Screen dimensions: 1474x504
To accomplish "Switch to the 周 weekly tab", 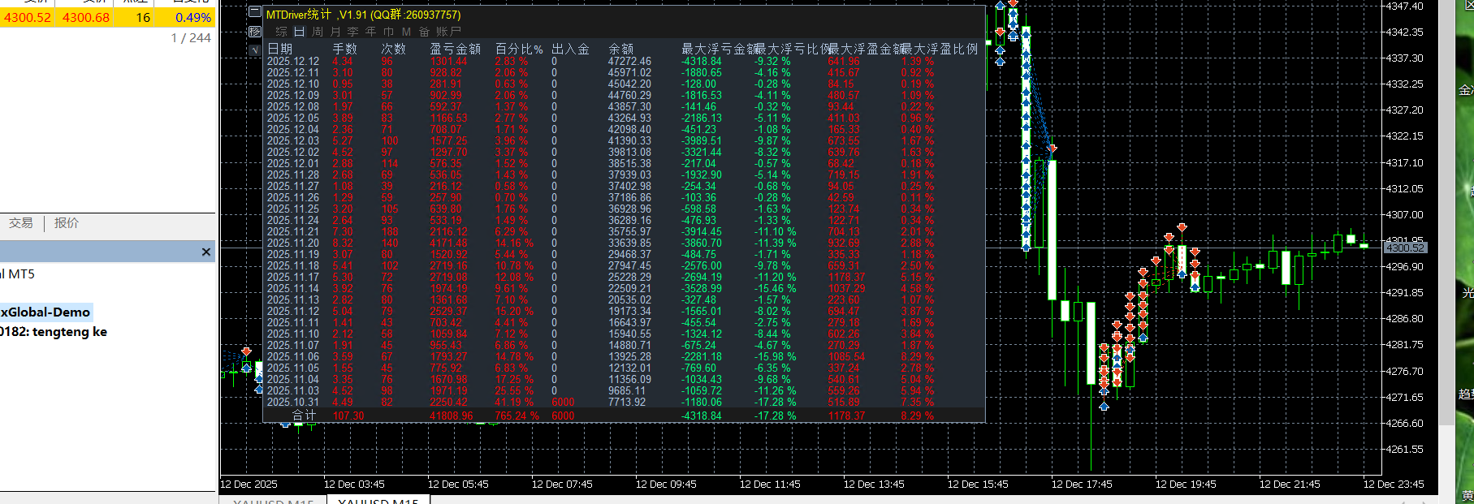I will pyautogui.click(x=318, y=32).
